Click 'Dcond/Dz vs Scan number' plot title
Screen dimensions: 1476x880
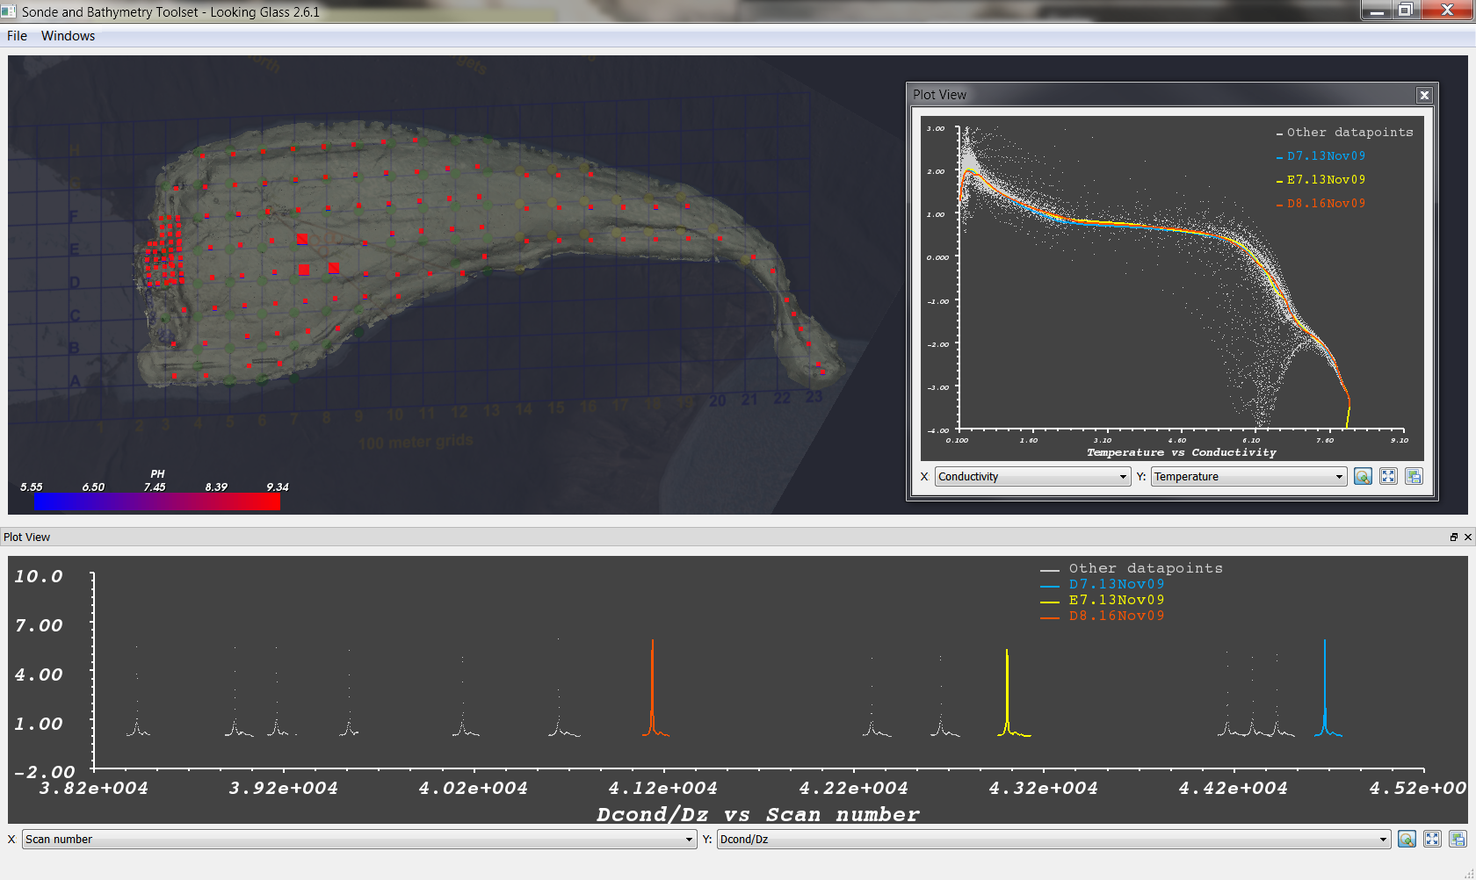[757, 814]
